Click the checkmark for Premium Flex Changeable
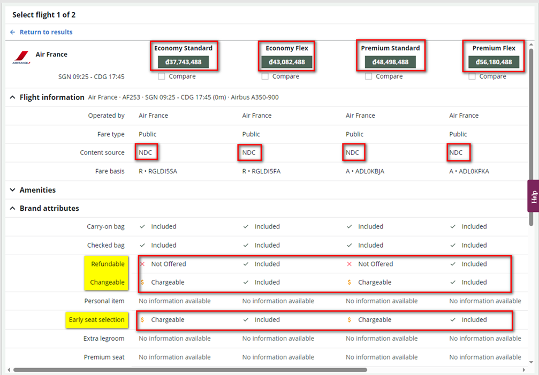The width and height of the screenshot is (539, 375). (453, 282)
